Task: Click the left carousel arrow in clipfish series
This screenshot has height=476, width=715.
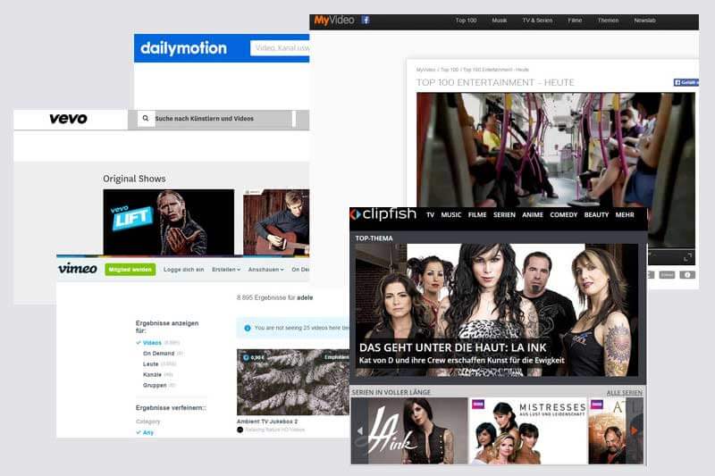Action: [x=360, y=430]
